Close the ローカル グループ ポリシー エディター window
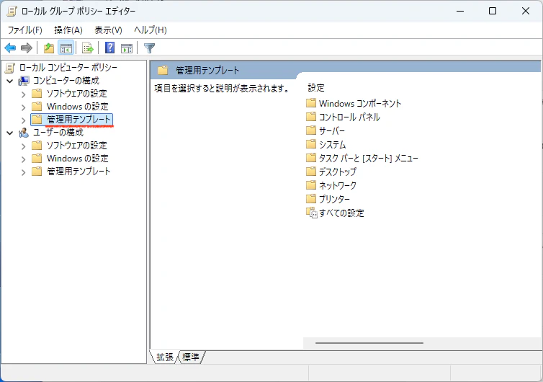 click(525, 11)
